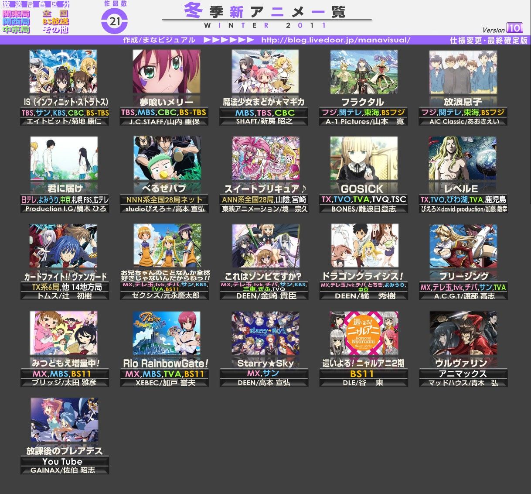531x494 pixels.
Task: Click the BS放送 legend label
Action: pos(56,21)
